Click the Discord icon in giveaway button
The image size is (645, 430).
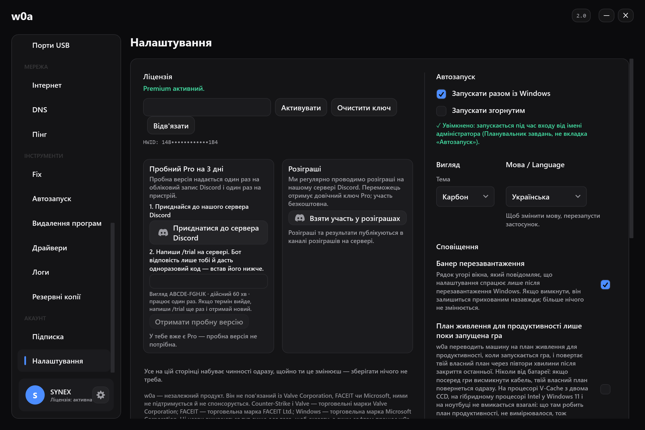coord(300,218)
